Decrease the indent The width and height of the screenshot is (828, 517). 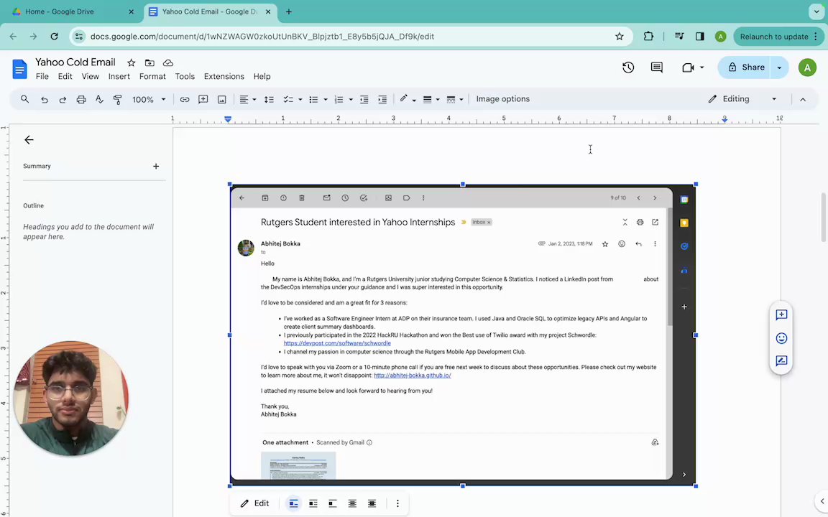[x=364, y=99]
